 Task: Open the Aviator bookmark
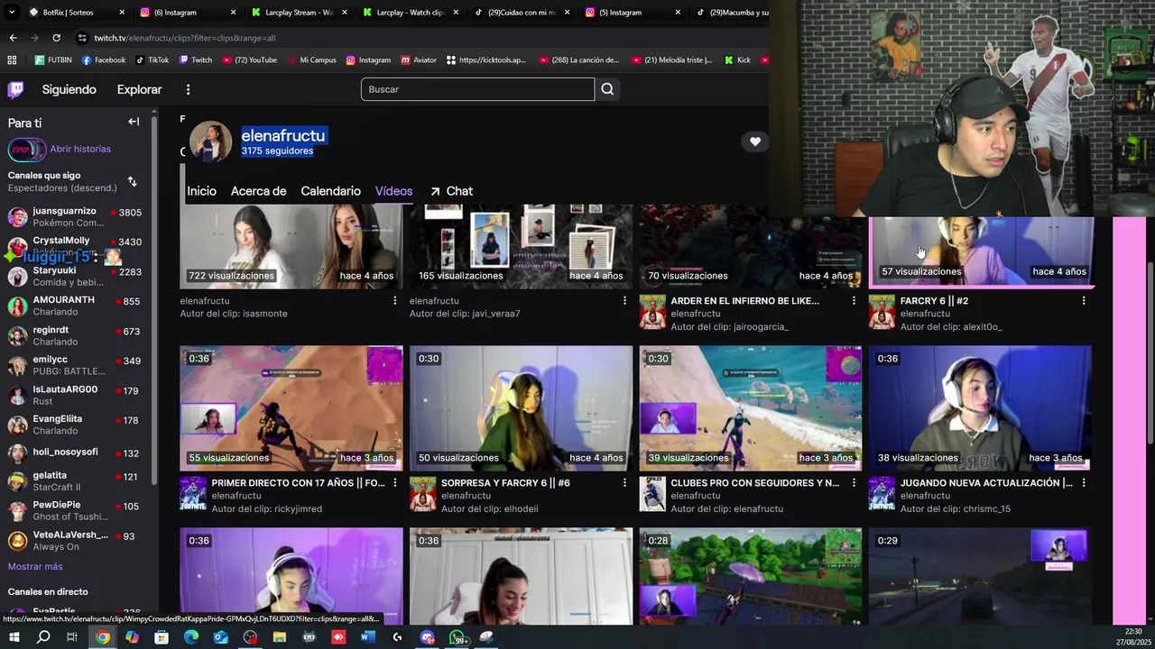[x=418, y=60]
